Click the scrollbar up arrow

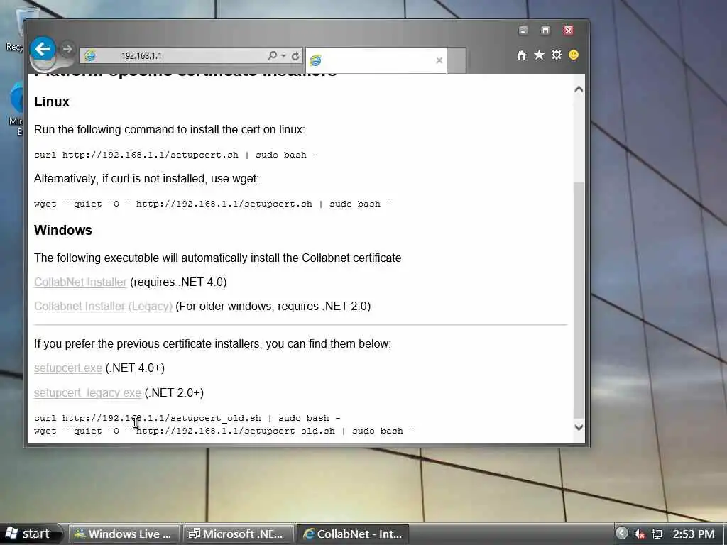579,89
